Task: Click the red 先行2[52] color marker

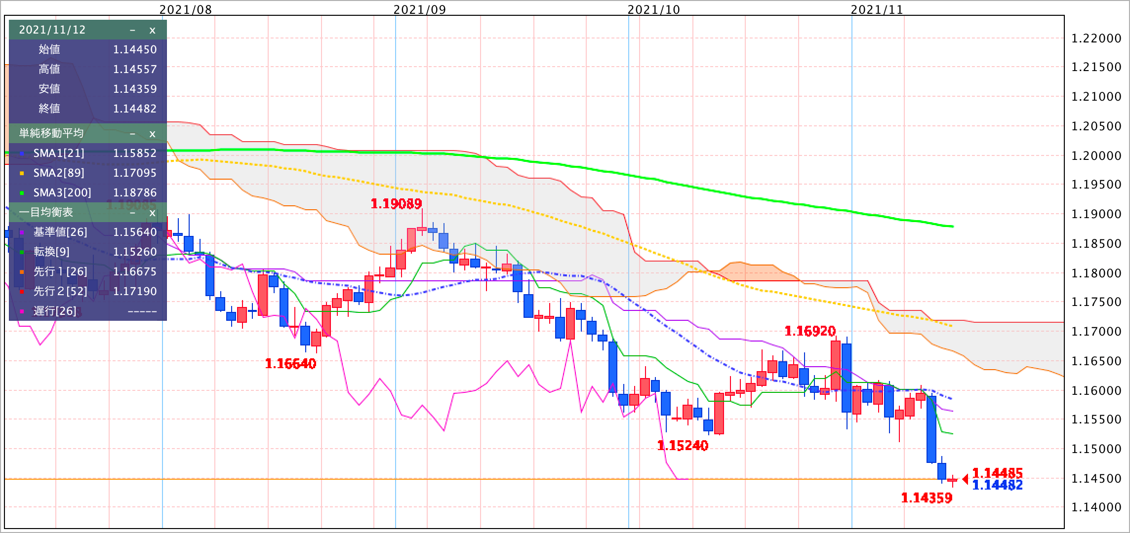Action: [21, 292]
